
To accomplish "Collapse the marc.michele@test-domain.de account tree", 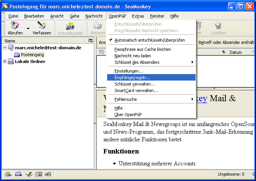I will point(5,48).
